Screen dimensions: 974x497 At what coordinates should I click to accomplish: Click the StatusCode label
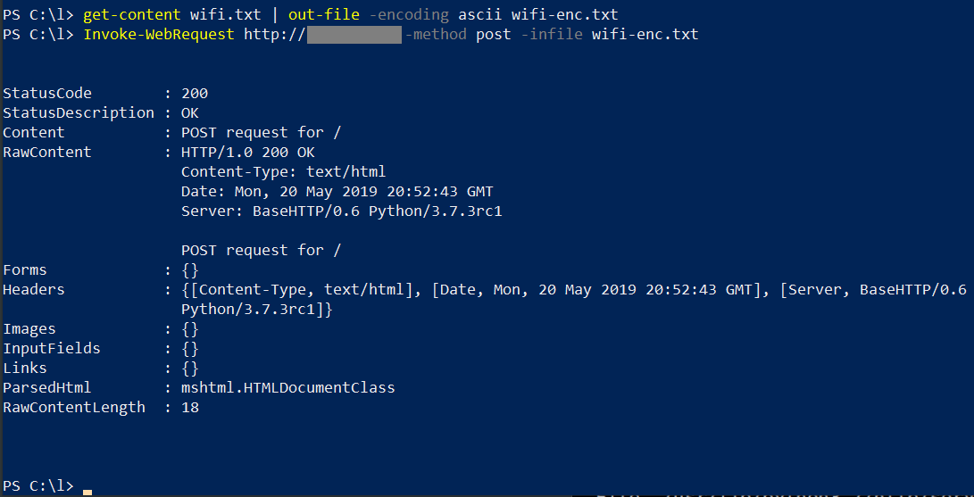pyautogui.click(x=46, y=94)
